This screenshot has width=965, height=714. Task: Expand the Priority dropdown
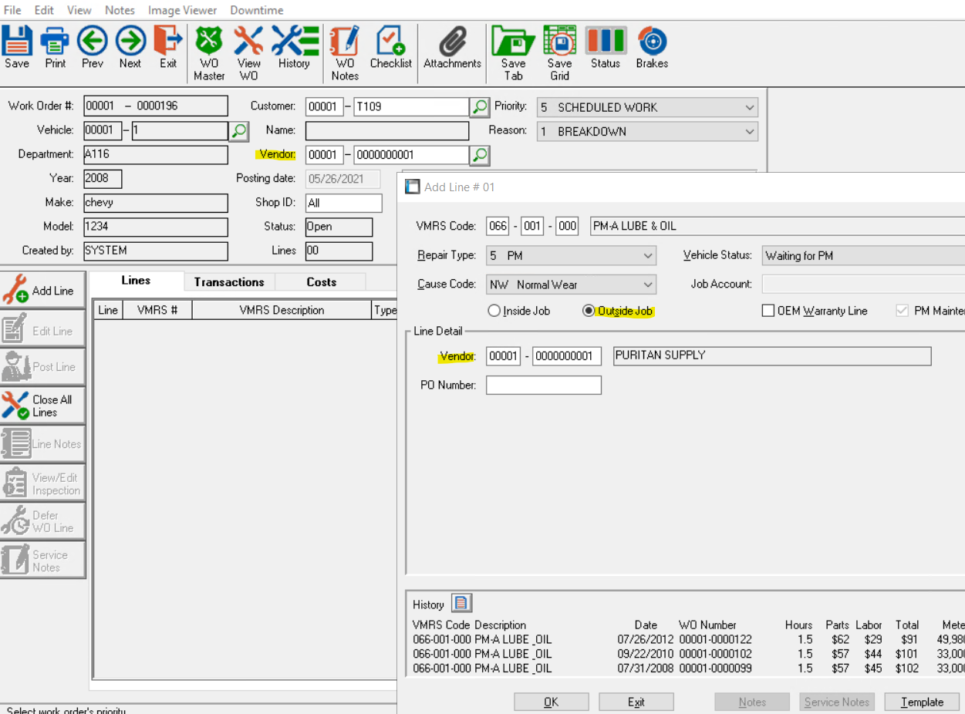pos(749,107)
